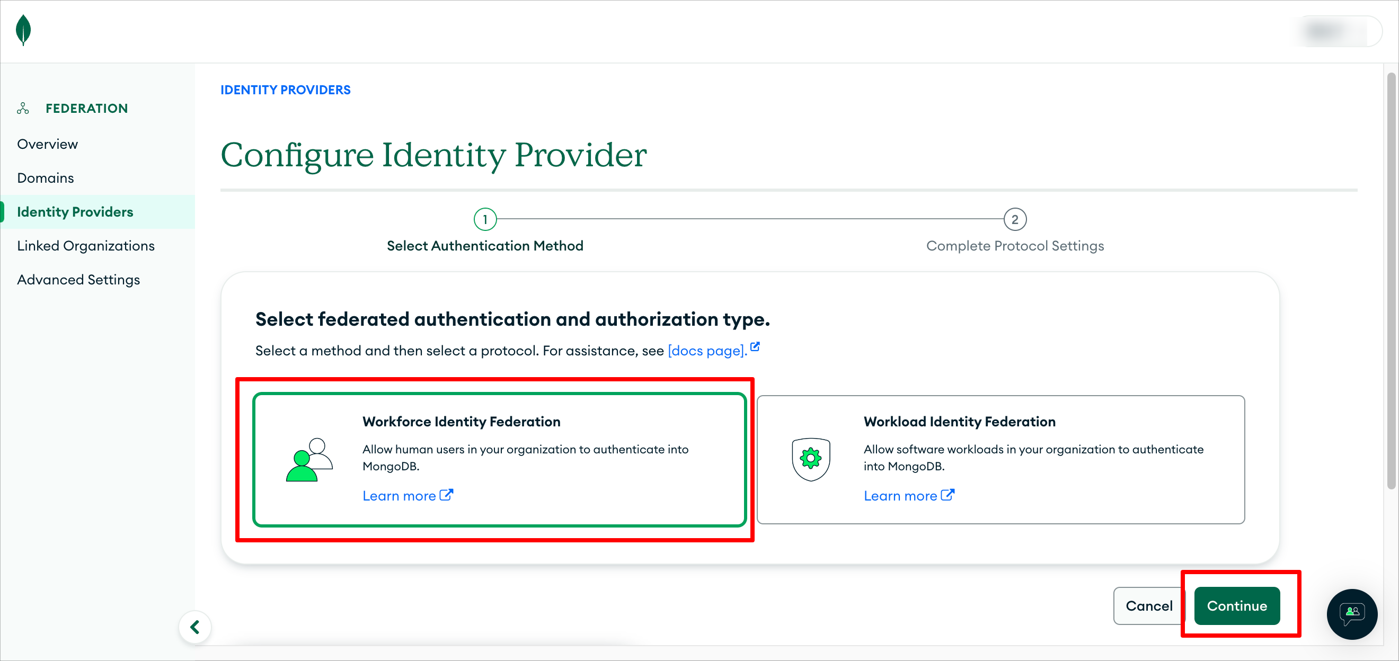Open the support chat bubble icon

click(x=1351, y=614)
